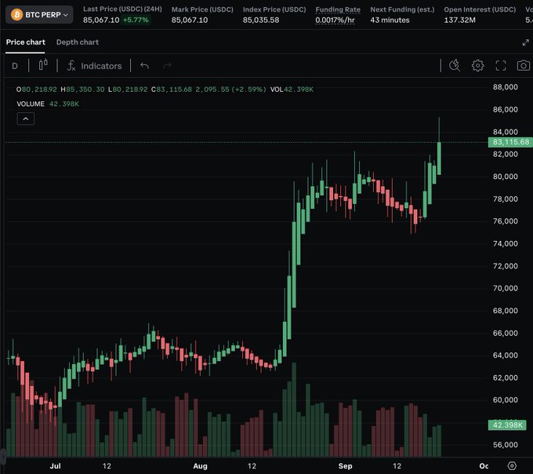533x474 pixels.
Task: Open chart settings gear
Action: [477, 65]
